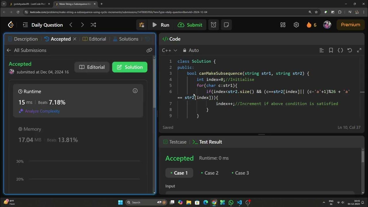The image size is (368, 207).
Task: Open WhatsApp from the taskbar
Action: pyautogui.click(x=231, y=202)
